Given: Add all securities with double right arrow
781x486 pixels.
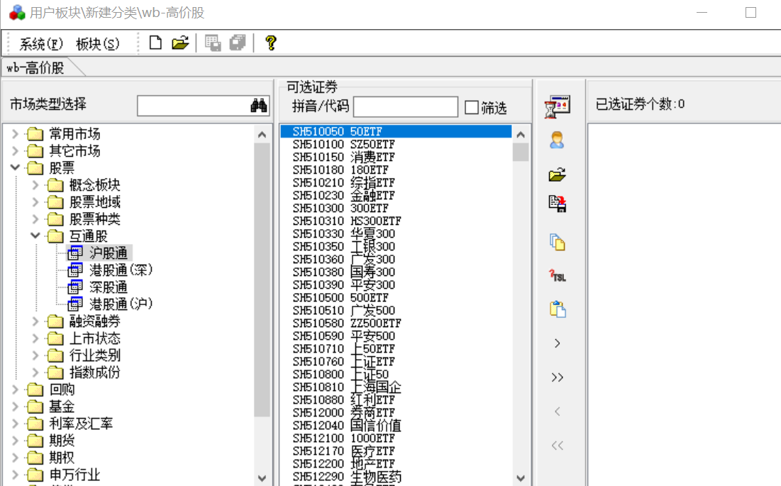Looking at the screenshot, I should click(x=557, y=377).
